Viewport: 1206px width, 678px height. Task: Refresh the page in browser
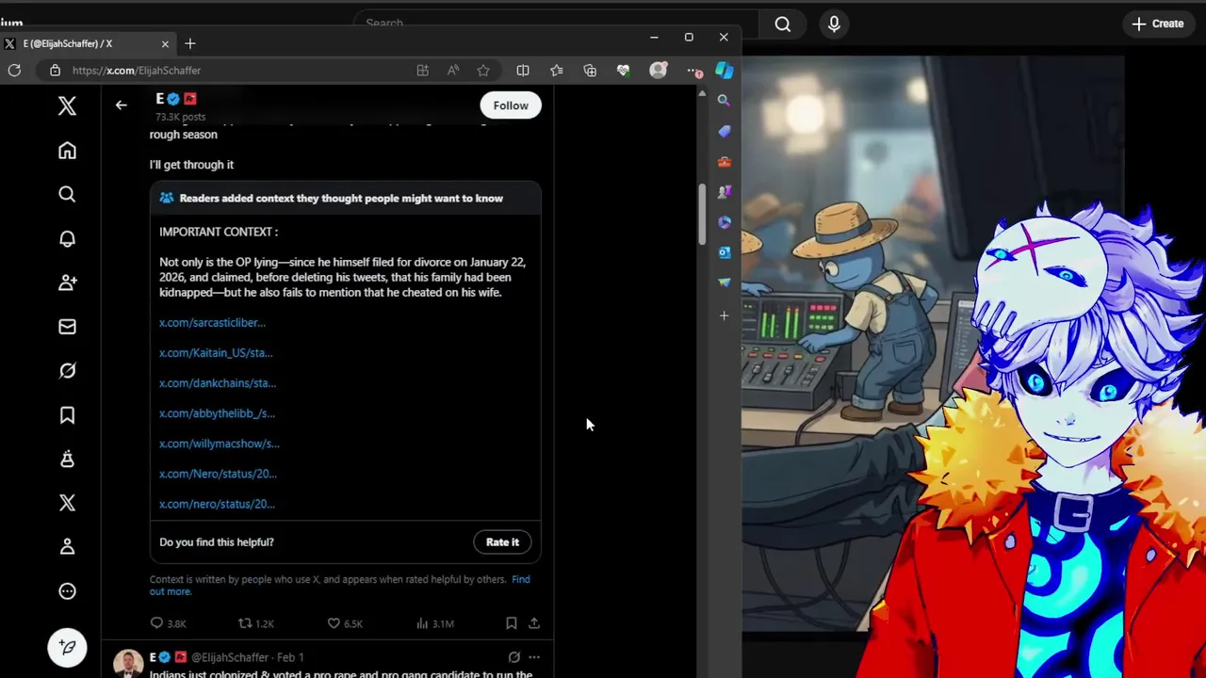click(14, 71)
